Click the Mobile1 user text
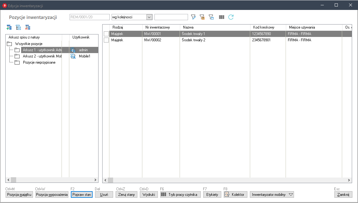This screenshot has height=203, width=358. pyautogui.click(x=85, y=56)
